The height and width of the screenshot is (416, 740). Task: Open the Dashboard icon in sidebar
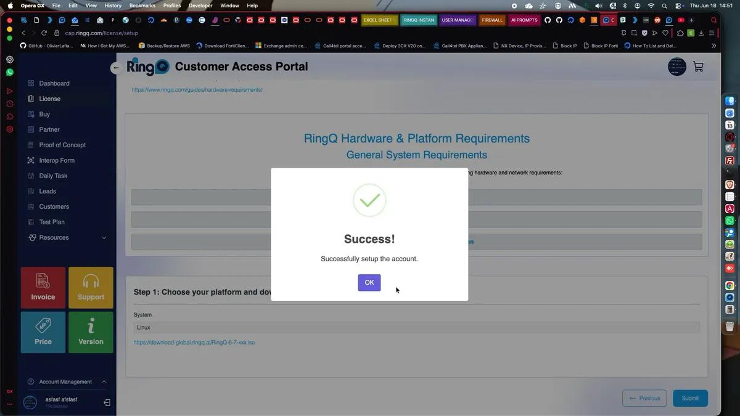click(x=31, y=83)
